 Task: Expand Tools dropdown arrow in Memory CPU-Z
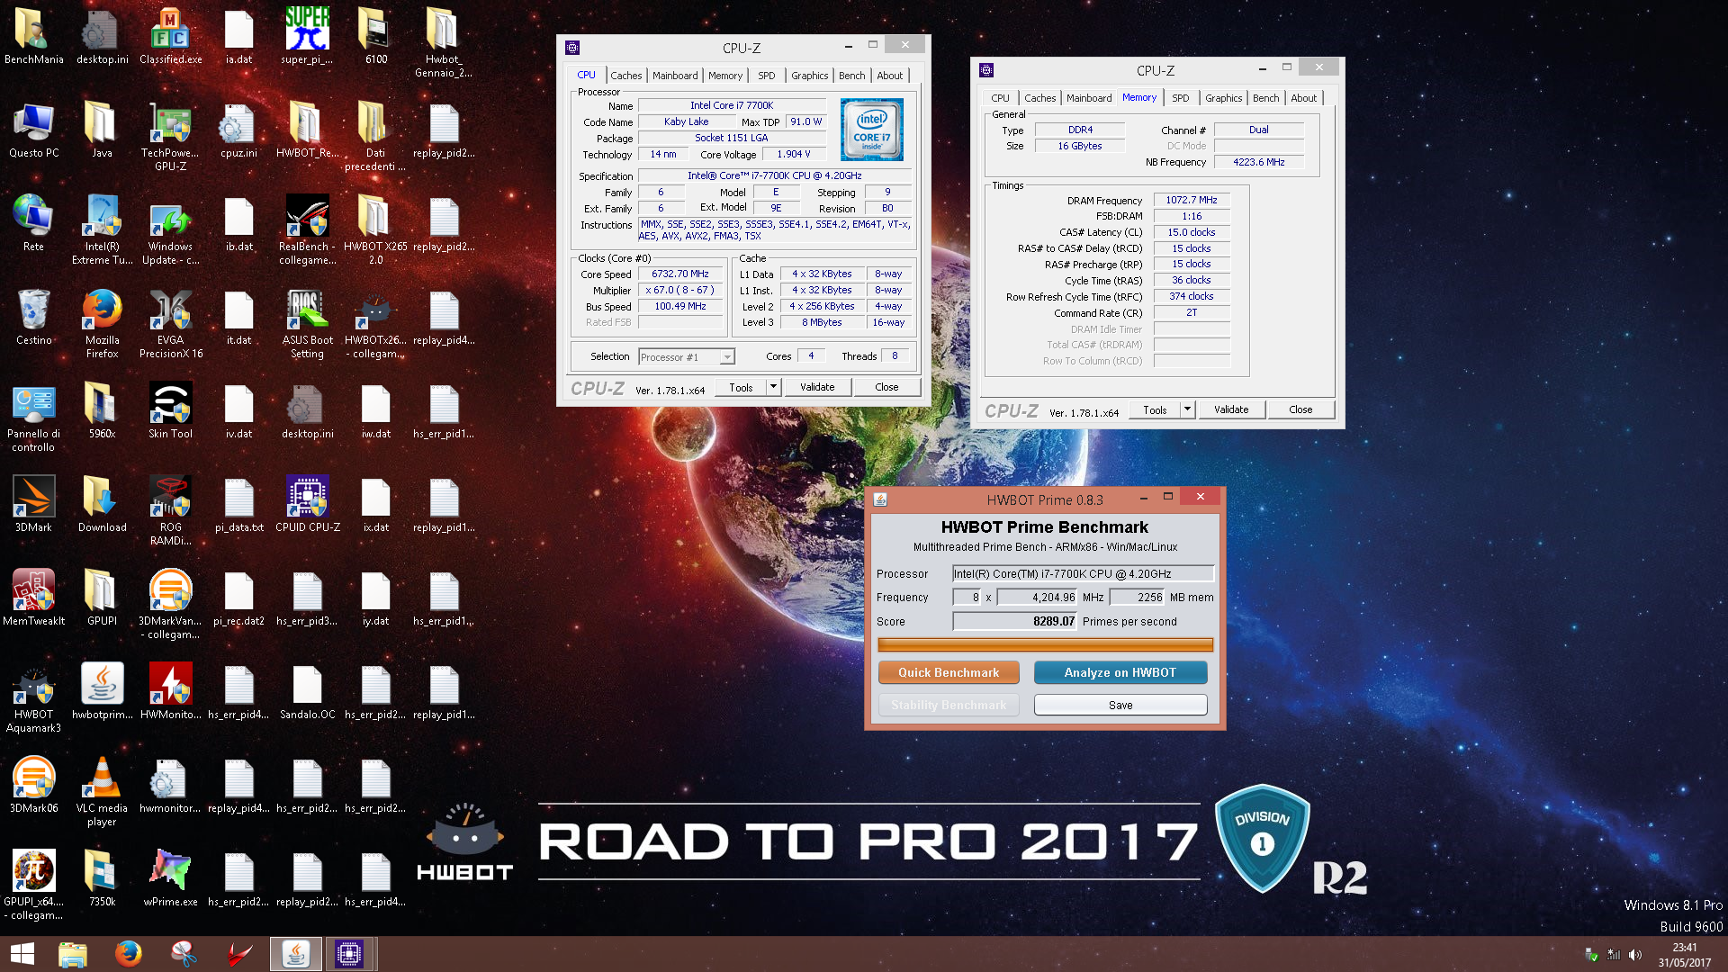coord(1187,409)
